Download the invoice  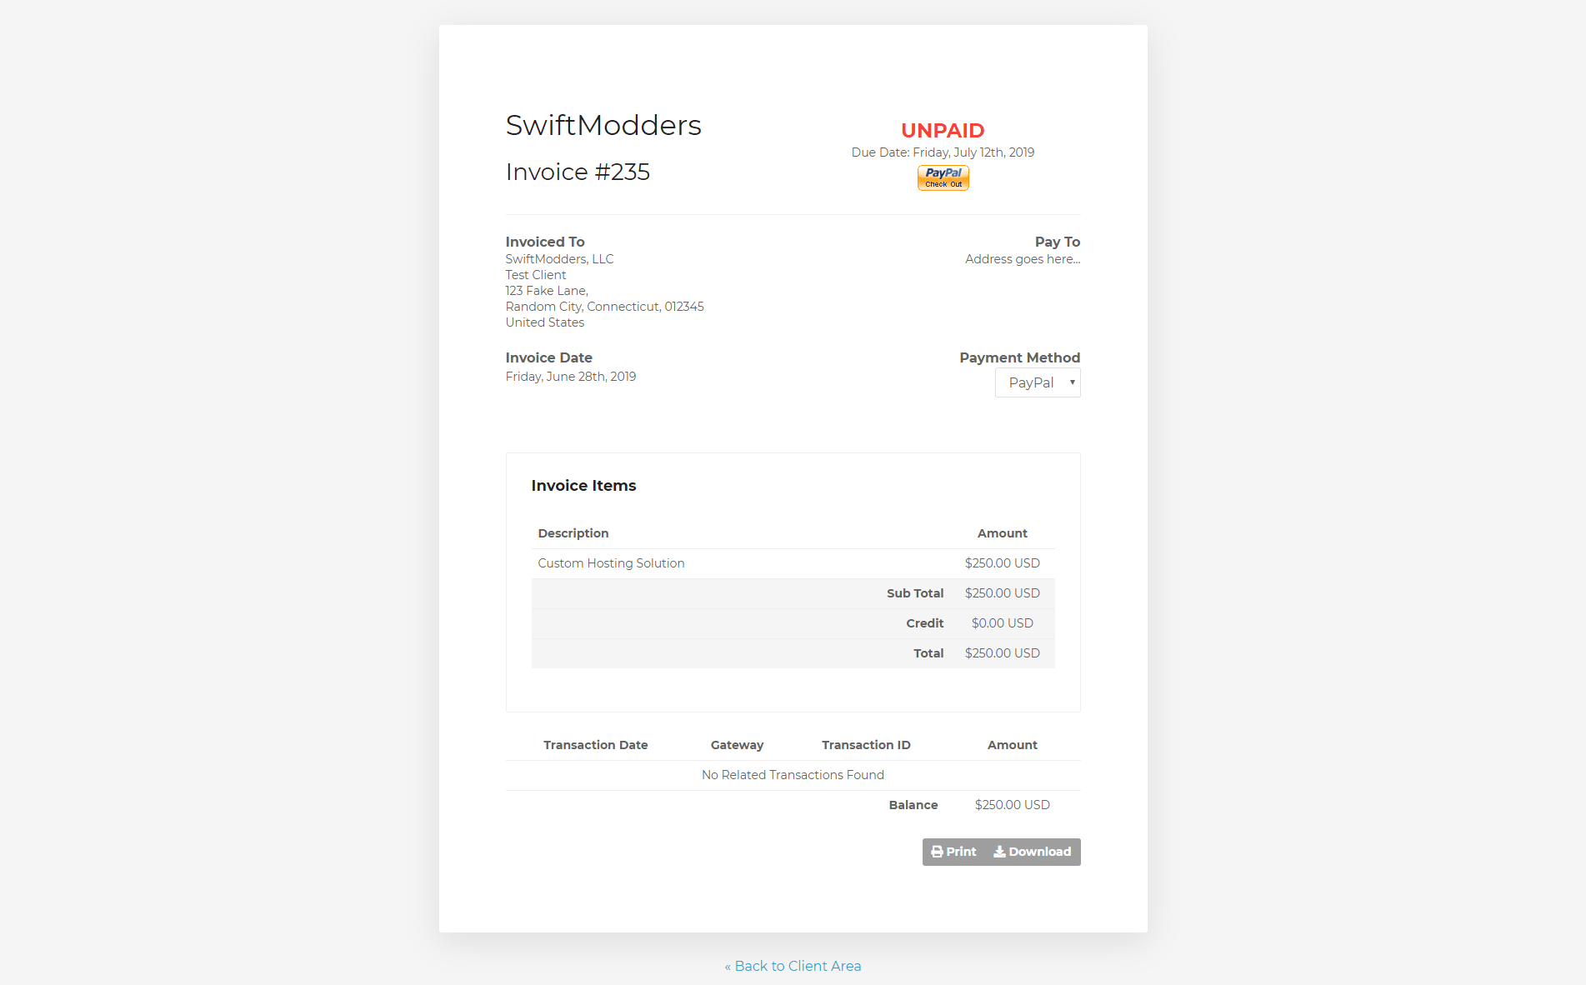click(1033, 852)
